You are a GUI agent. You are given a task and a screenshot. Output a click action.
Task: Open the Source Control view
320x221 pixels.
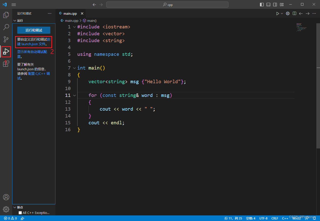[6, 39]
